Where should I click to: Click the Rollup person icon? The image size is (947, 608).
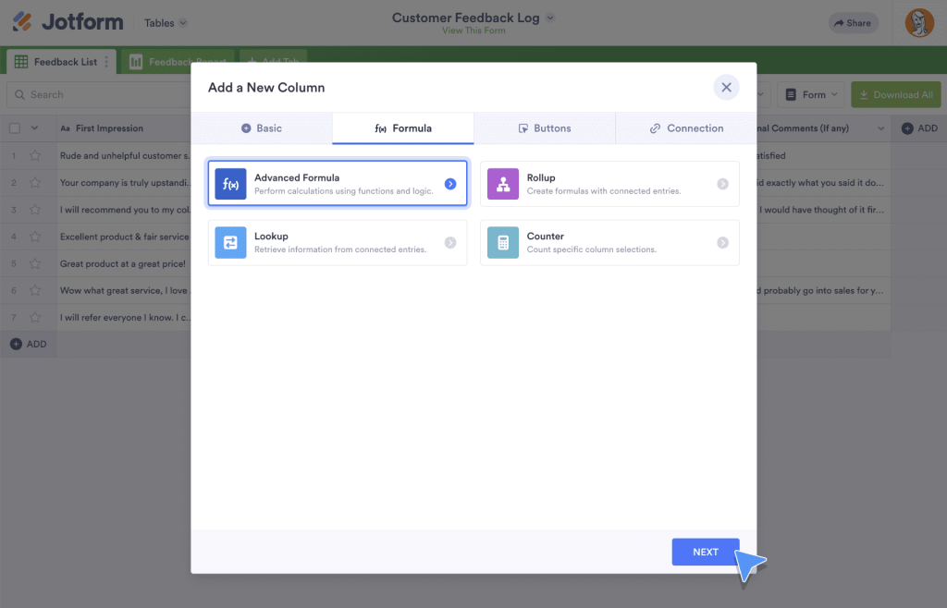(x=503, y=183)
